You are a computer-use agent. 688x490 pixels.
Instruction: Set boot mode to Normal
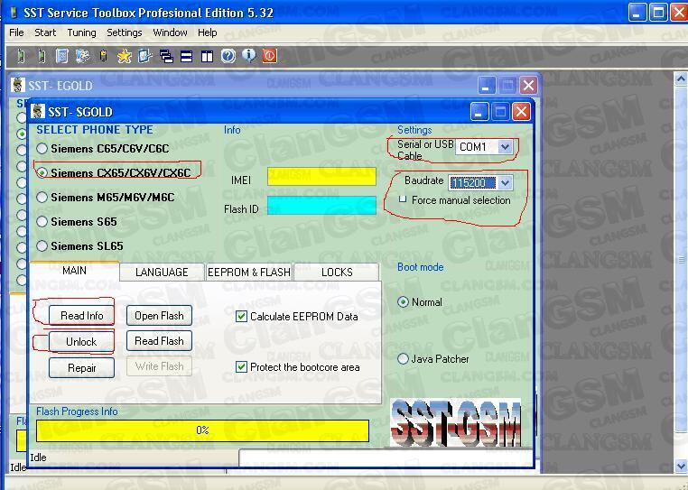[403, 301]
